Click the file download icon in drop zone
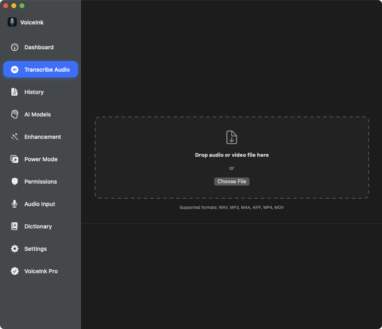 (x=232, y=137)
